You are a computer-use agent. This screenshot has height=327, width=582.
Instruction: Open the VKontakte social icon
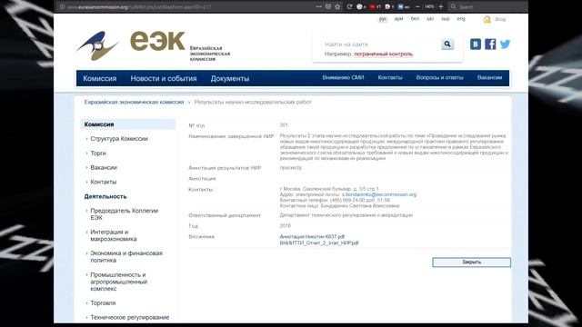click(475, 45)
